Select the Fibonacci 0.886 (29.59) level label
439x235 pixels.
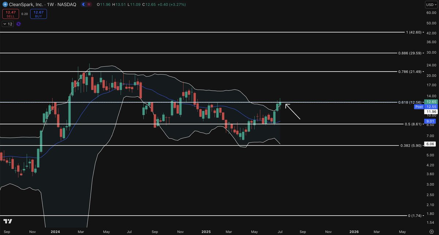pos(410,53)
